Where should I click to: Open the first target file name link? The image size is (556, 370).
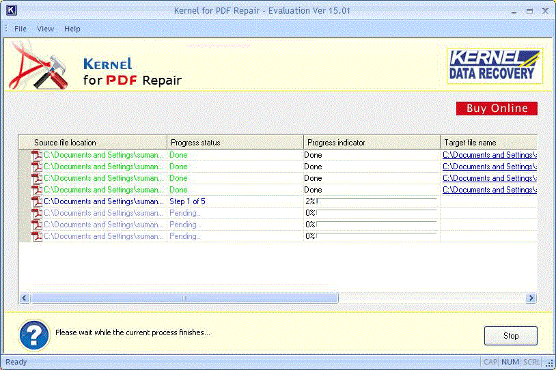coord(489,156)
